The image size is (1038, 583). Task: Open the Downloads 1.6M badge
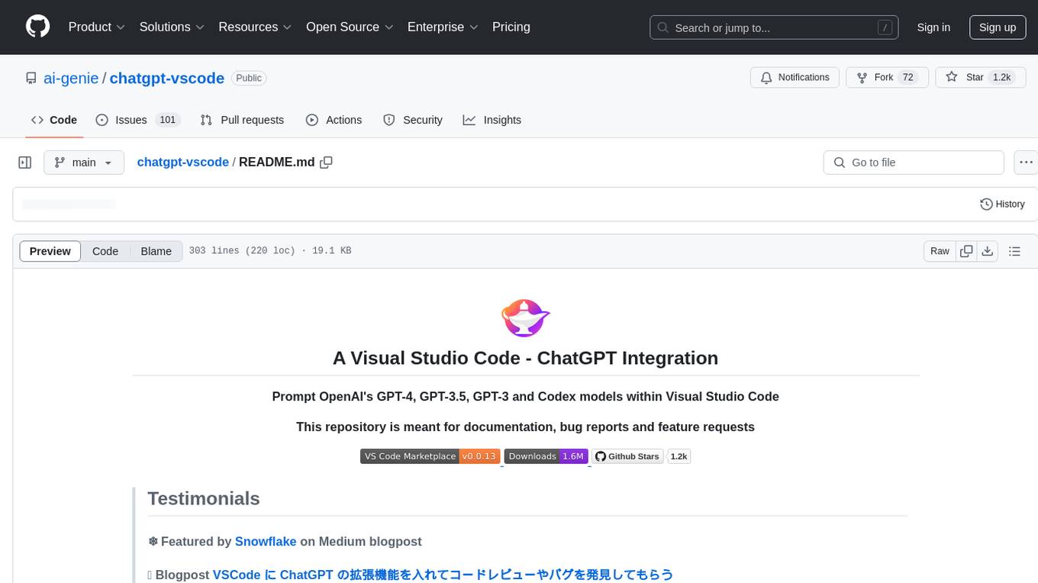[x=546, y=456]
